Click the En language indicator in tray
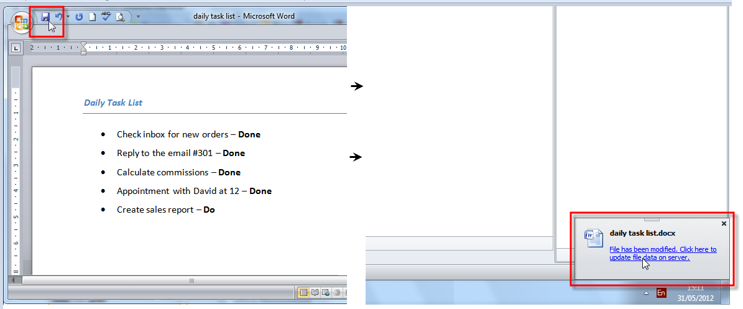Screen dimensions: 743x309 tap(661, 292)
